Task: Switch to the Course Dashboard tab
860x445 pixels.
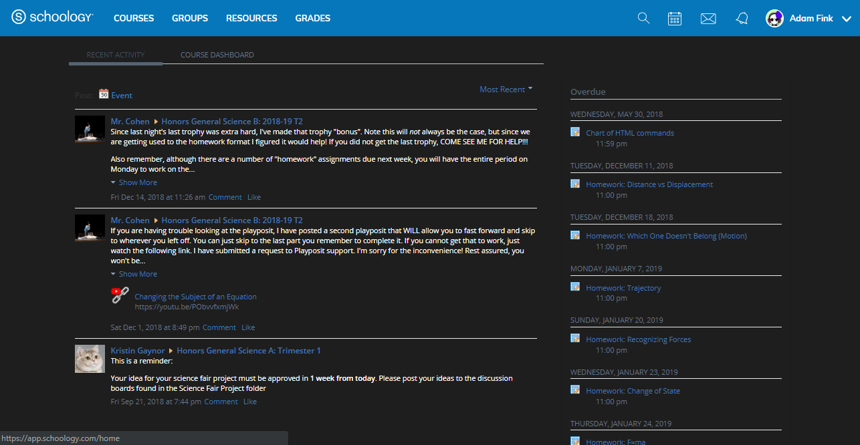Action: click(217, 54)
